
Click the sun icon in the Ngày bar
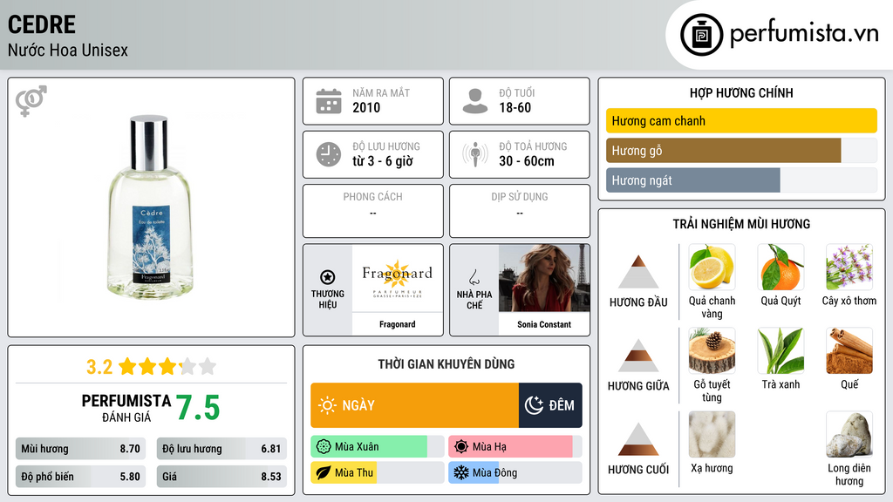[x=327, y=405]
